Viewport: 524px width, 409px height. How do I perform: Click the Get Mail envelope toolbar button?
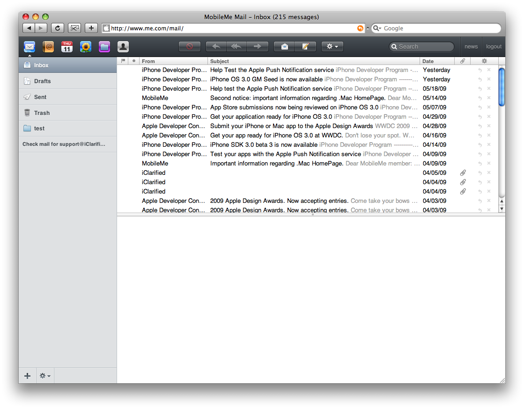click(x=284, y=47)
